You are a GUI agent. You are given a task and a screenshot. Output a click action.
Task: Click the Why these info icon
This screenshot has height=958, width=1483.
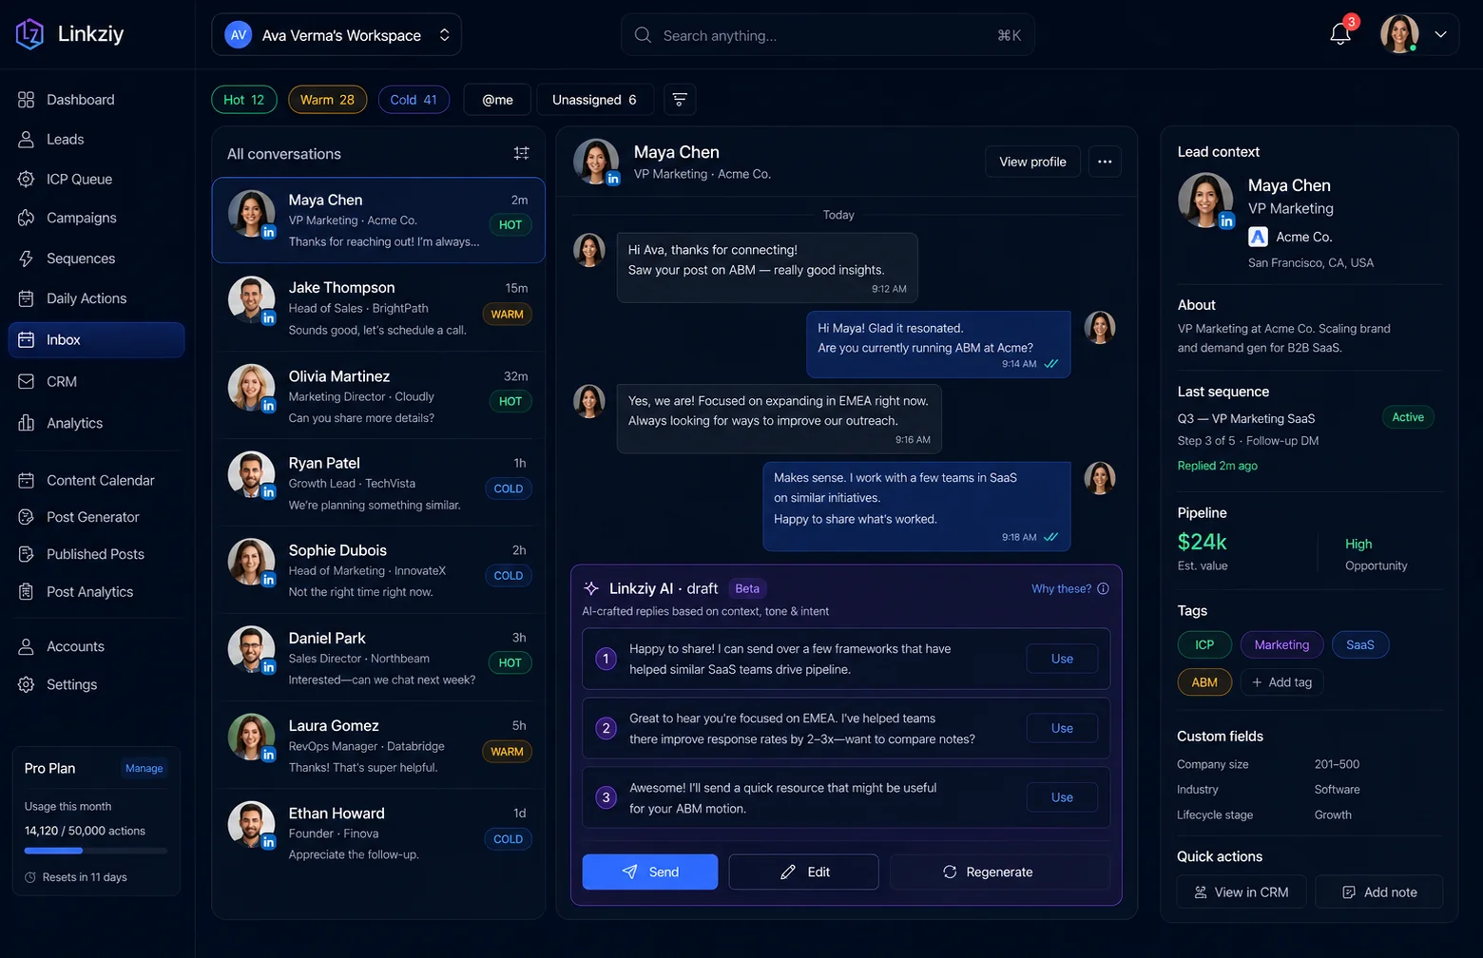[x=1103, y=588]
